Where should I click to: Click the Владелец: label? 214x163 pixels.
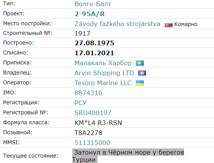pyautogui.click(x=17, y=72)
